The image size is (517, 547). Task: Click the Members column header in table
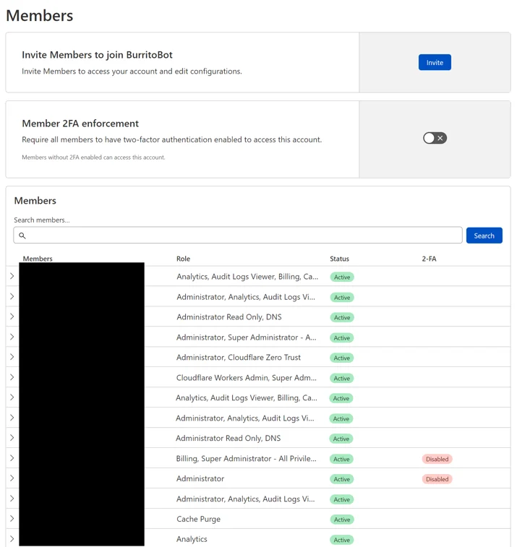tap(38, 259)
